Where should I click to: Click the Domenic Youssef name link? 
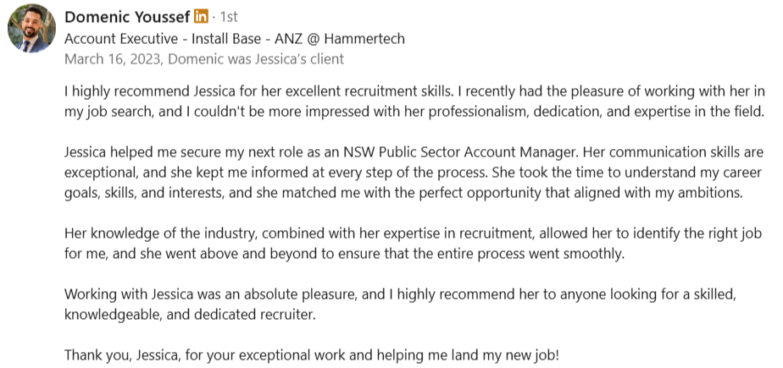point(127,17)
